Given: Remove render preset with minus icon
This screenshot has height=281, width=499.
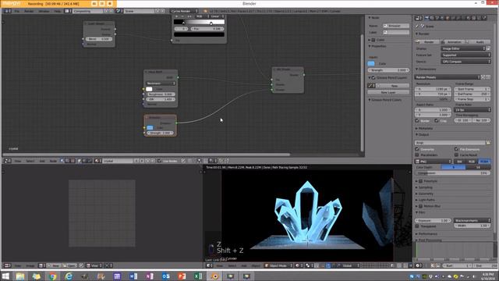Looking at the screenshot, I should [x=488, y=77].
